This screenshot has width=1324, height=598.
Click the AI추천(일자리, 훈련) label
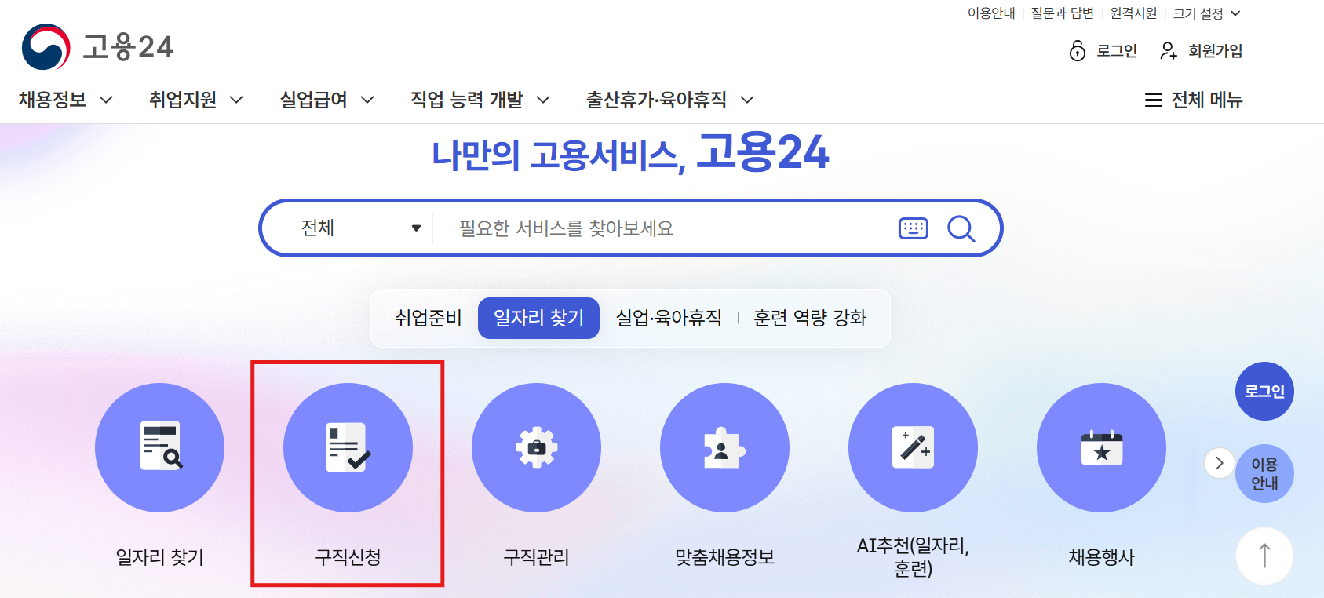pyautogui.click(x=913, y=556)
